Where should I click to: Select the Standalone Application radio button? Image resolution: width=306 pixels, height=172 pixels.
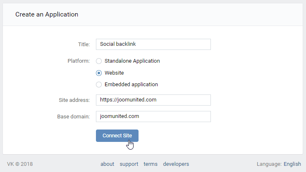click(x=99, y=61)
